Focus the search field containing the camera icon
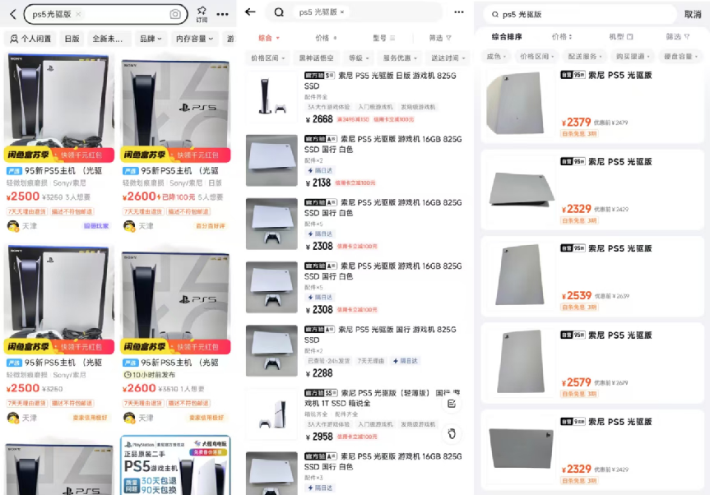 tap(105, 15)
